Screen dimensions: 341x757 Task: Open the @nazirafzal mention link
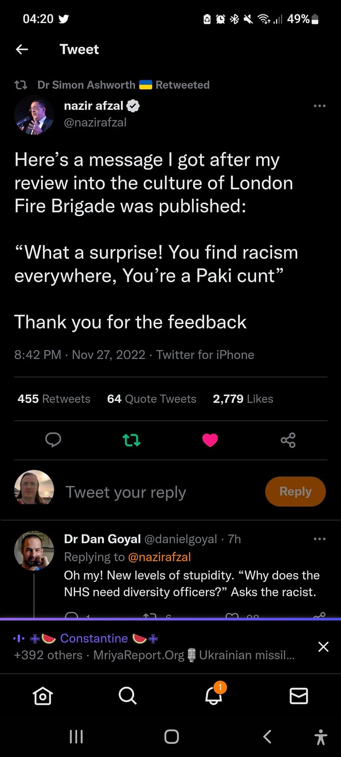tap(159, 557)
